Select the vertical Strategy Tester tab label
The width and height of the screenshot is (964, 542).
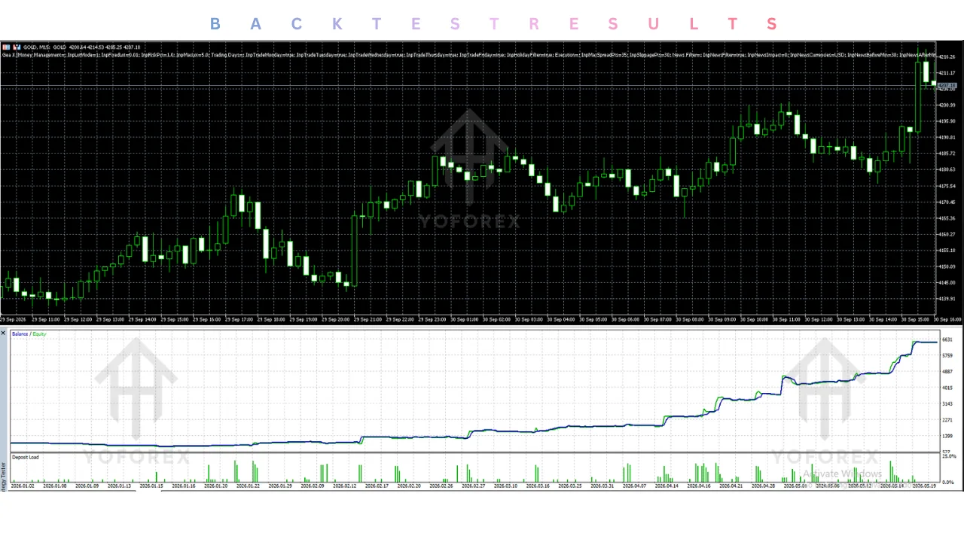tap(3, 477)
